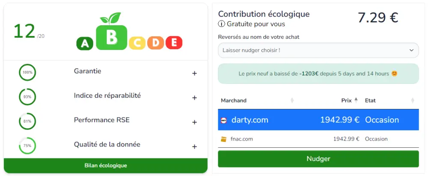Click the yellow C eco-score badge

(x=137, y=43)
